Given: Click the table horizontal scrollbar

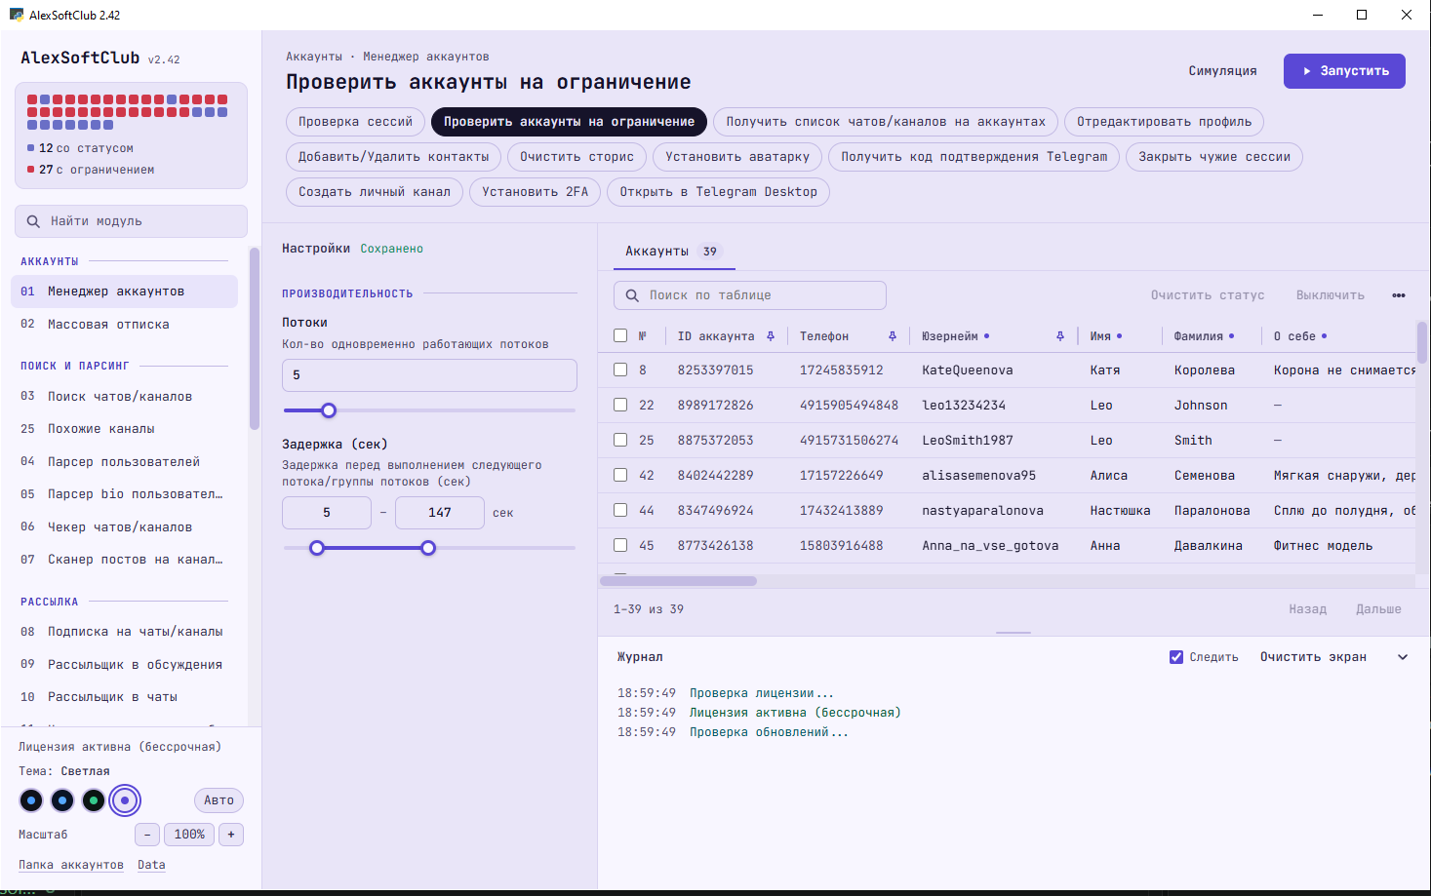Looking at the screenshot, I should [678, 581].
